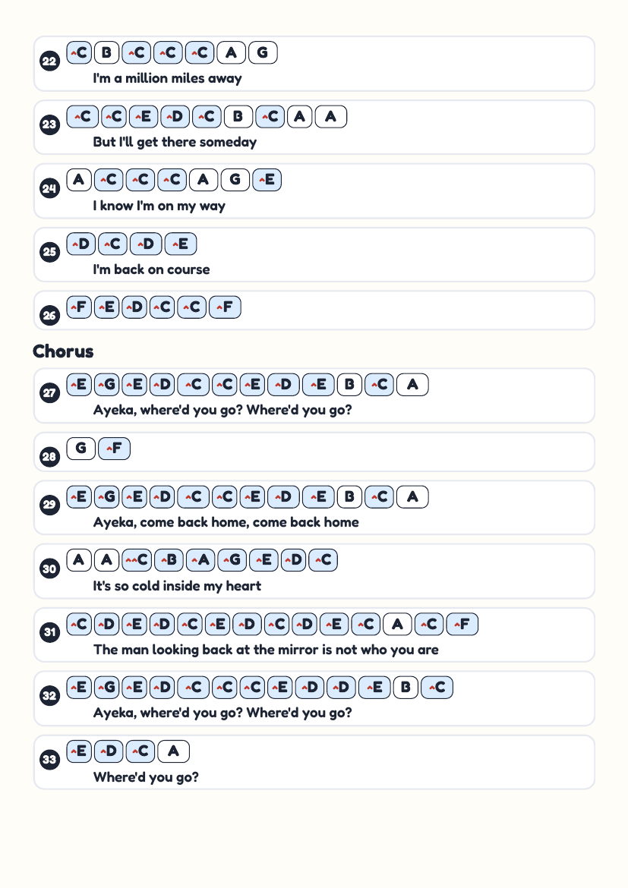The image size is (628, 888).
Task: Click lyric "Ayeka, come back home, come back home"
Action: [226, 522]
